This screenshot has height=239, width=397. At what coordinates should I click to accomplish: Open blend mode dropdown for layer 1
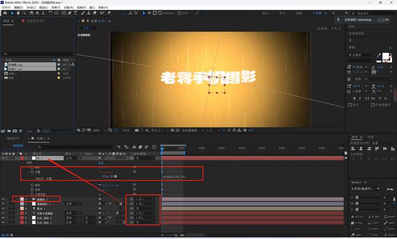(71, 158)
